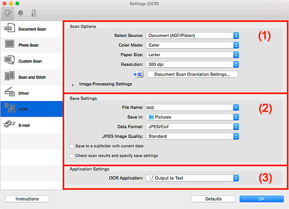Select Photo Scan in the sidebar
The width and height of the screenshot is (289, 209).
32,45
